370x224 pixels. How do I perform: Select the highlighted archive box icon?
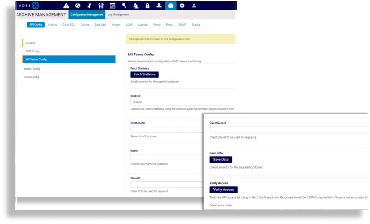tap(171, 6)
